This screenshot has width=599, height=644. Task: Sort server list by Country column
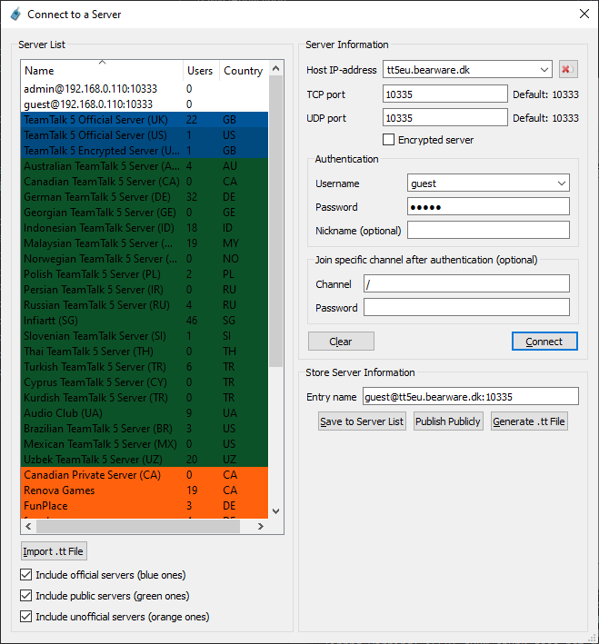[x=244, y=71]
